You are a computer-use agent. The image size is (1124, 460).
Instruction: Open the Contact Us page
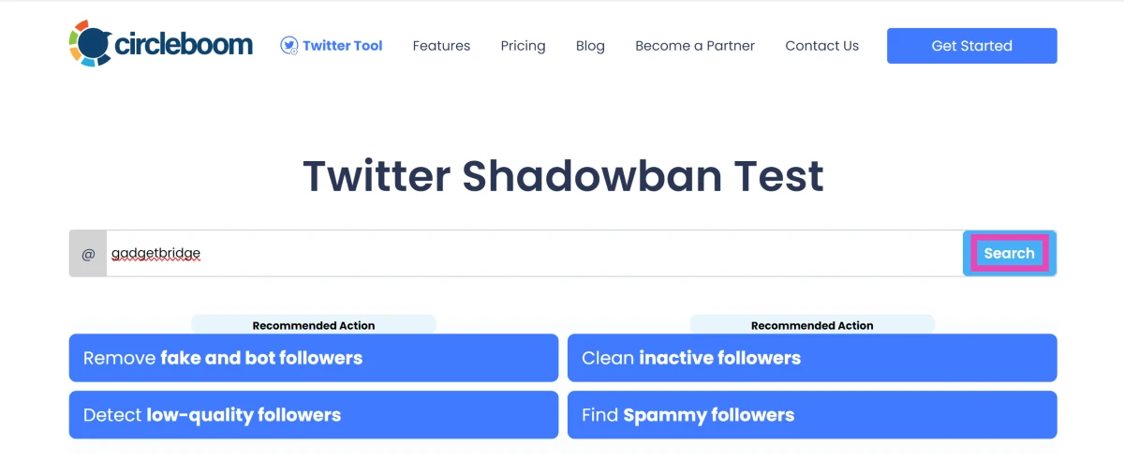coord(821,45)
